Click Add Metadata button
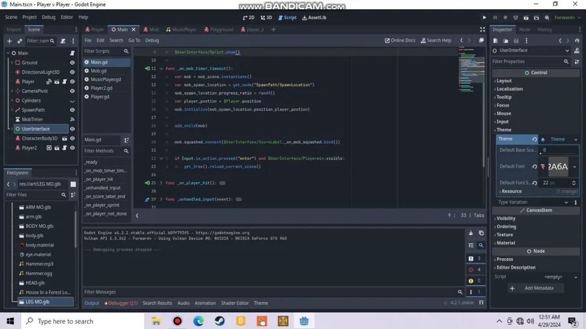The image size is (586, 329). [x=535, y=288]
